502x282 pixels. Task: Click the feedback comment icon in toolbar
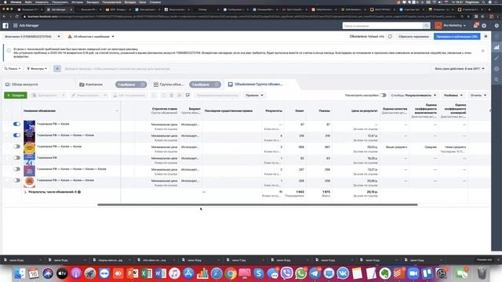click(188, 96)
